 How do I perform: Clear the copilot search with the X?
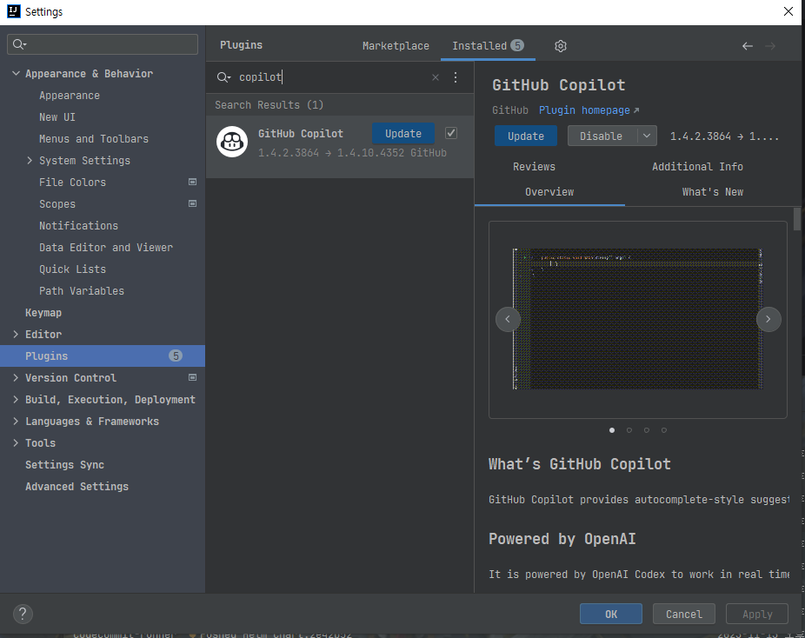(x=436, y=77)
